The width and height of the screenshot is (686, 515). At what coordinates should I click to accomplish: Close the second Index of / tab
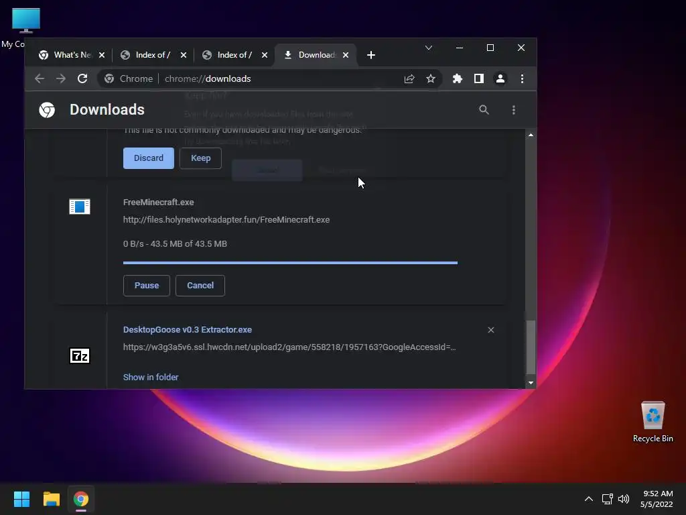pyautogui.click(x=264, y=55)
